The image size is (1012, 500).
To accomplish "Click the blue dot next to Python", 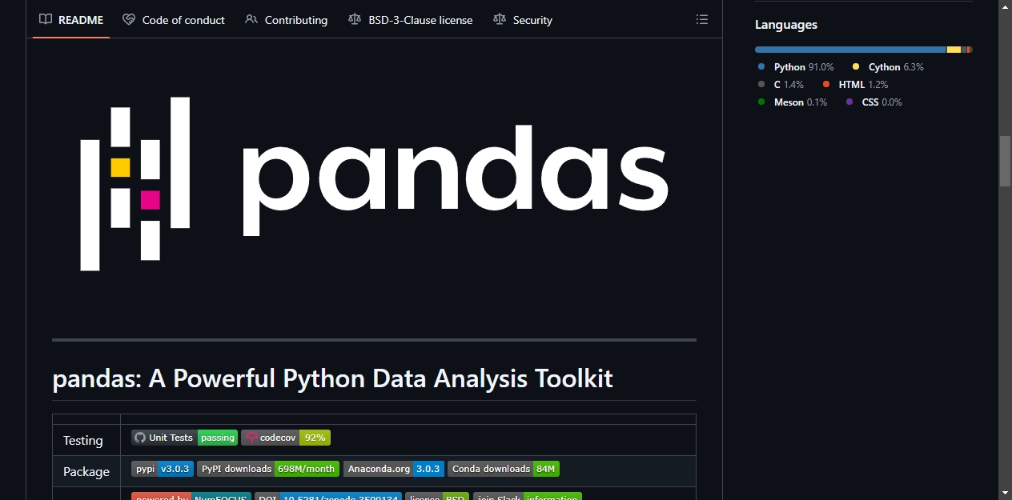I will pyautogui.click(x=761, y=67).
